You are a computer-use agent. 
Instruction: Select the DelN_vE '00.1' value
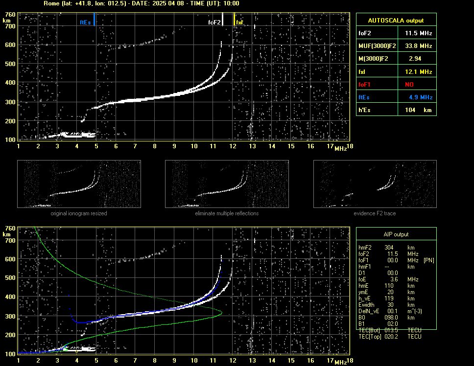click(x=392, y=311)
